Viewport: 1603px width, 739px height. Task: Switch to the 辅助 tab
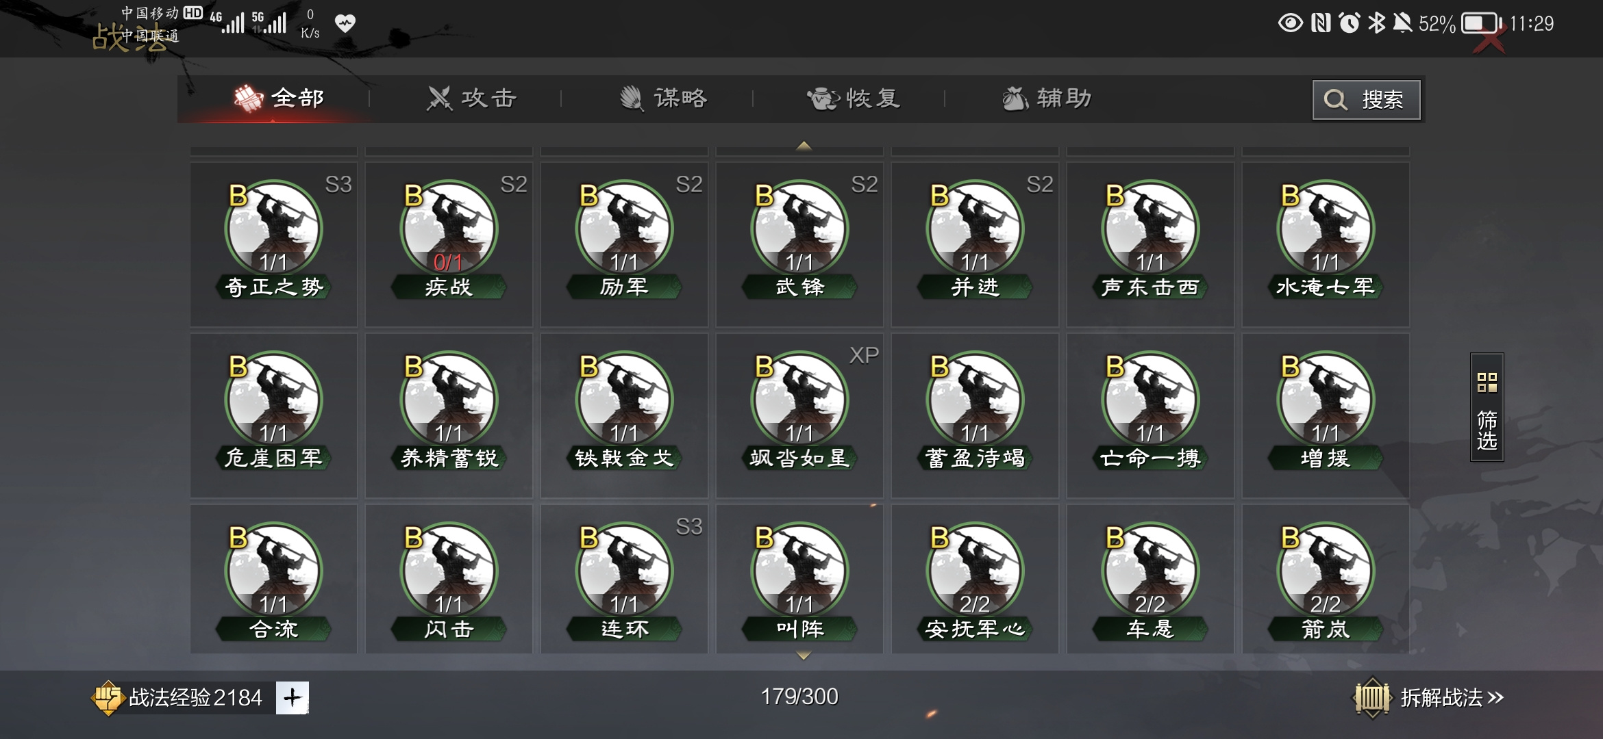point(1046,99)
